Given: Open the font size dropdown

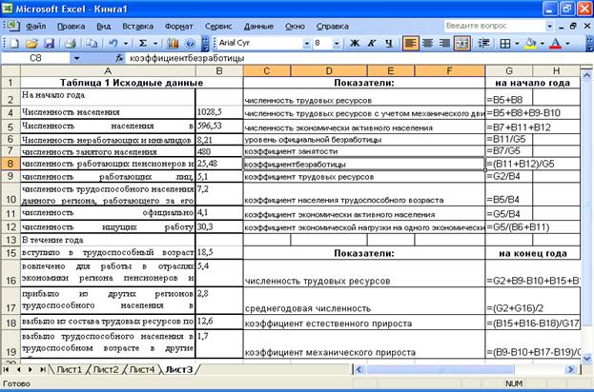Looking at the screenshot, I should tap(336, 44).
